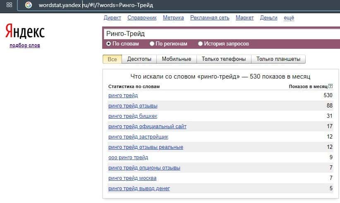
Task: Open the Директ link
Action: pos(113,18)
